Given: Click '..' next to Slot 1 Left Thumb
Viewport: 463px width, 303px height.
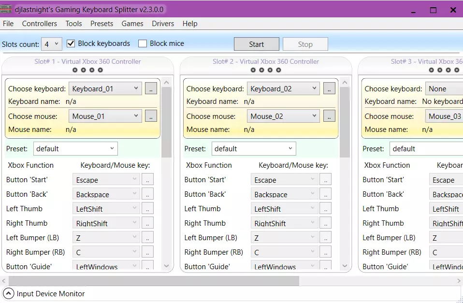Looking at the screenshot, I should pos(147,208).
